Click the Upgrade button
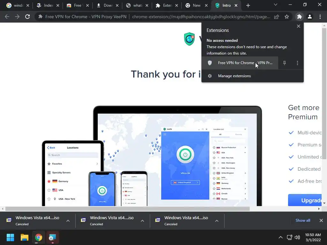The width and height of the screenshot is (327, 245). point(305,200)
